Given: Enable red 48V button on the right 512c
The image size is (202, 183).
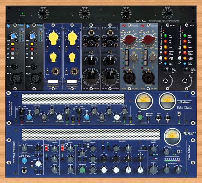Looking at the screenshot, I should pyautogui.click(x=32, y=49).
